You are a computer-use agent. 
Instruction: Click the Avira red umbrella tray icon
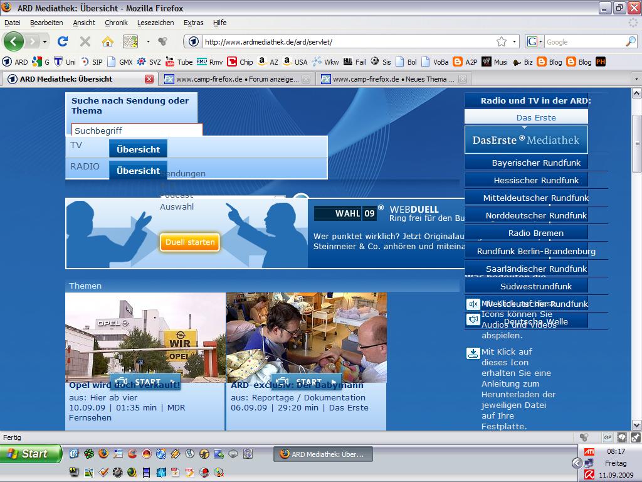coord(589,475)
